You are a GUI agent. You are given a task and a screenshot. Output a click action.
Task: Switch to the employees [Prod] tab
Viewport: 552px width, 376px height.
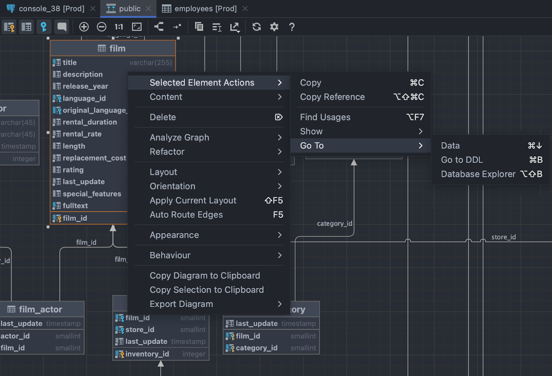[x=205, y=9]
